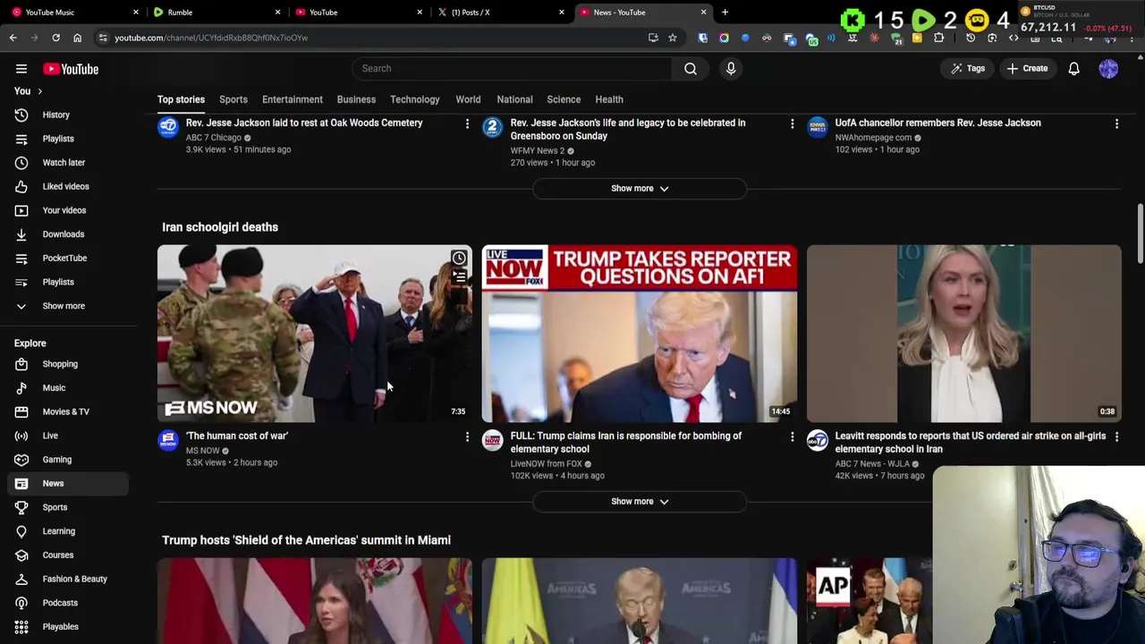This screenshot has height=644, width=1145.
Task: Bookmark this page with star icon
Action: [673, 38]
